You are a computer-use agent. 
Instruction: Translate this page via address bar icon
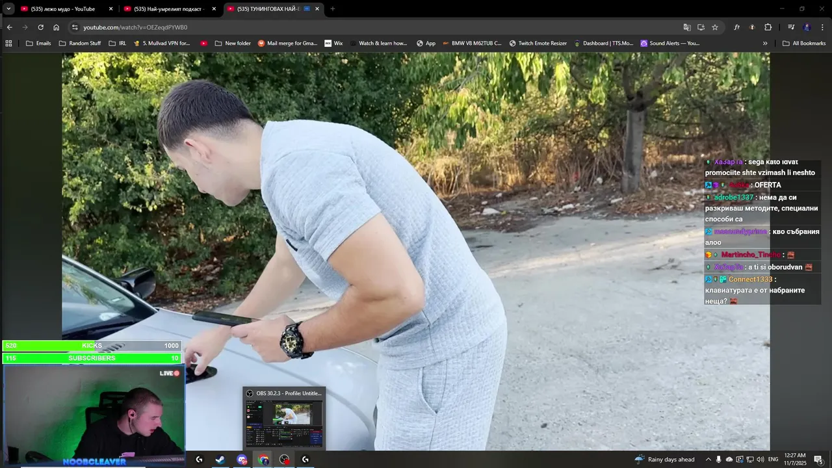[687, 27]
